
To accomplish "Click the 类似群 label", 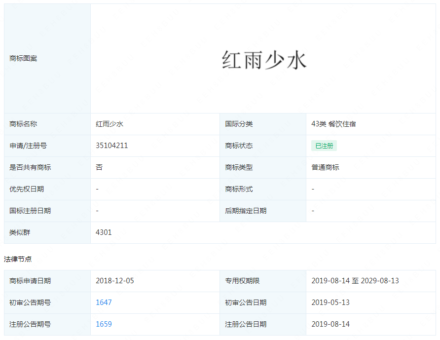I will coord(20,232).
